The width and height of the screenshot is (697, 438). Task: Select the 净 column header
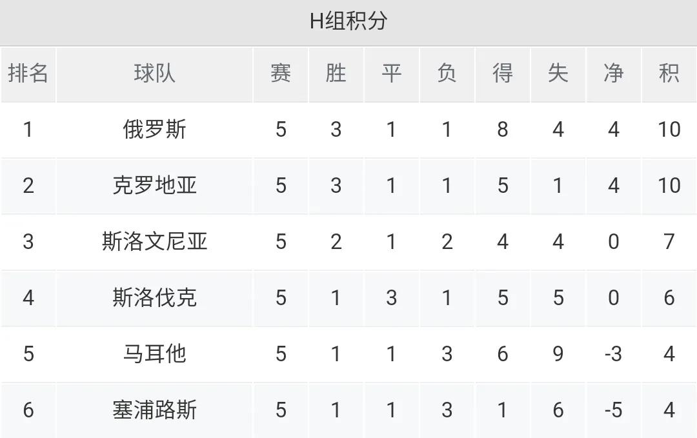[x=613, y=74]
